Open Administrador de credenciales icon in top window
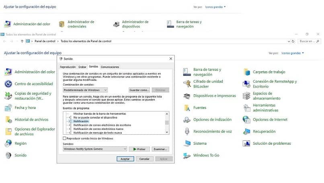The height and width of the screenshot is (183, 324). tap(62, 24)
